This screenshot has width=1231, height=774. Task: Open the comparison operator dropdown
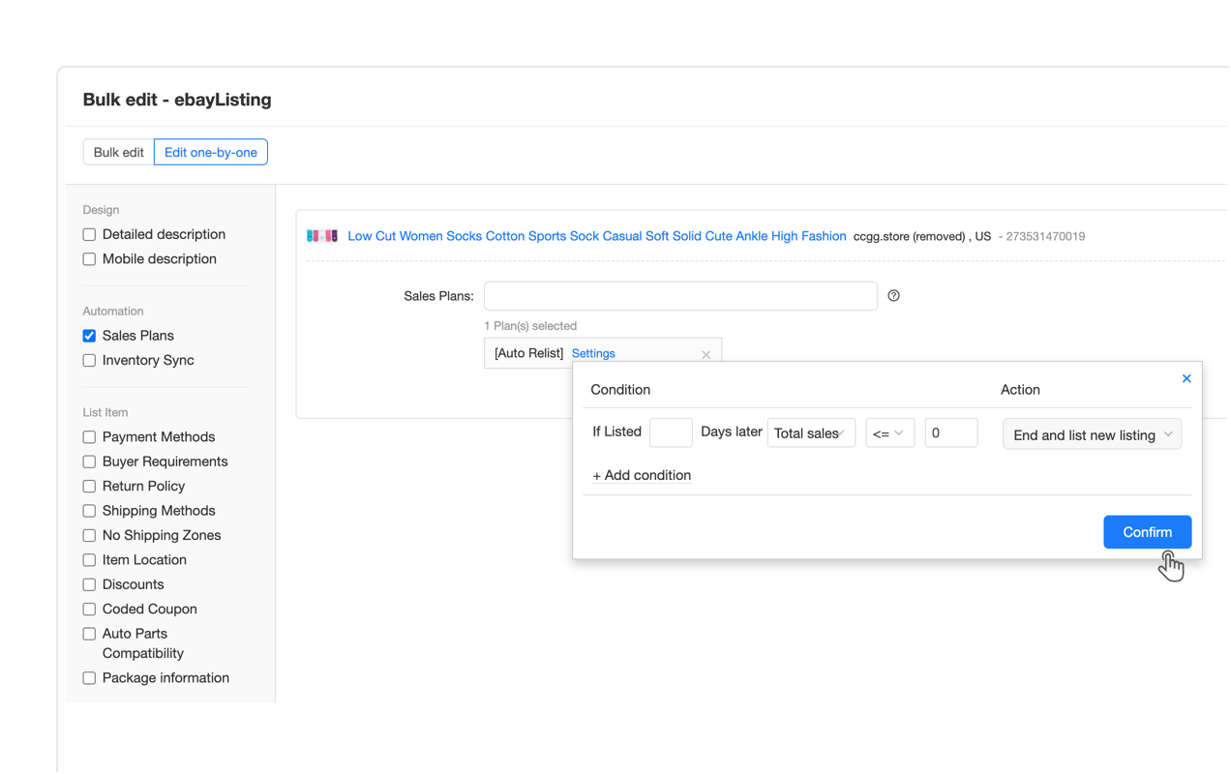click(889, 432)
